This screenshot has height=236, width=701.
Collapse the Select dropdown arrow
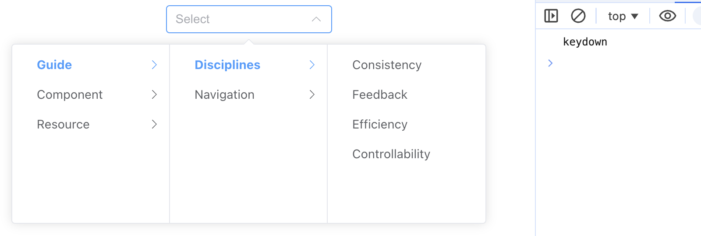point(316,19)
